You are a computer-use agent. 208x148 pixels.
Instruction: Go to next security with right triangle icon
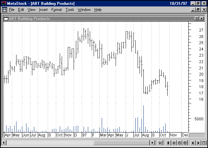(x=198, y=143)
